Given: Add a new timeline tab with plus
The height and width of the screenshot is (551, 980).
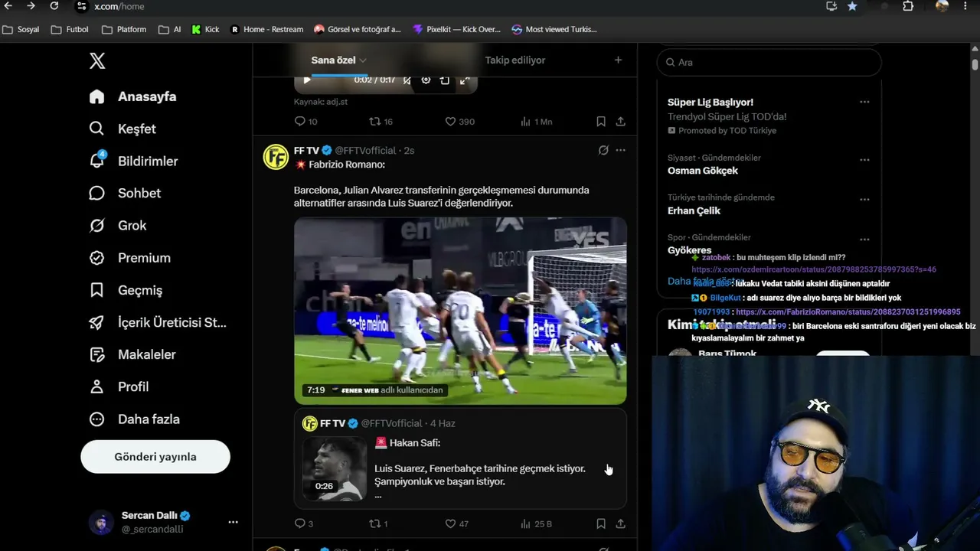Looking at the screenshot, I should click(x=618, y=60).
